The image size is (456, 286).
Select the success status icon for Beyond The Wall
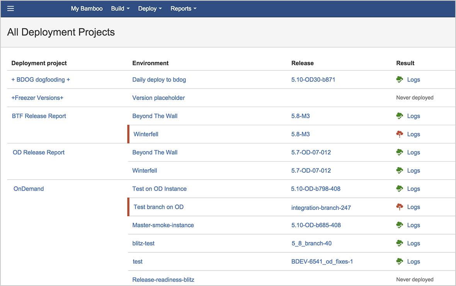400,116
